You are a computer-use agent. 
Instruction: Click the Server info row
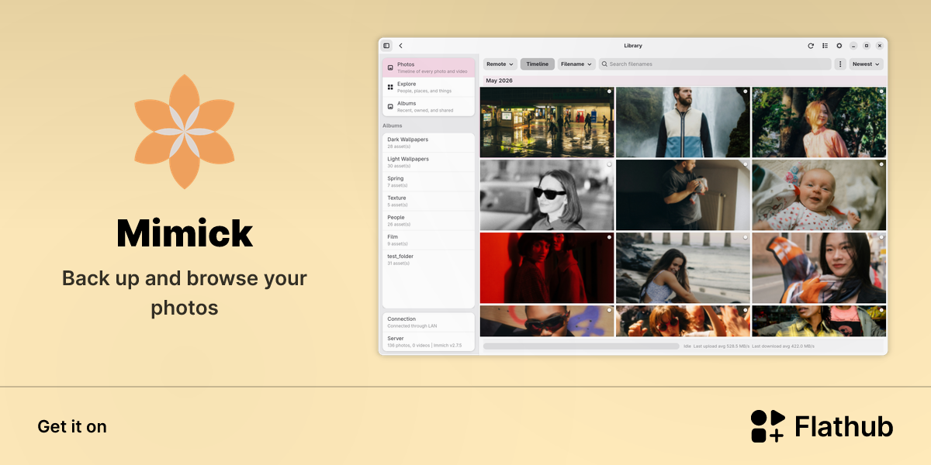(x=428, y=341)
